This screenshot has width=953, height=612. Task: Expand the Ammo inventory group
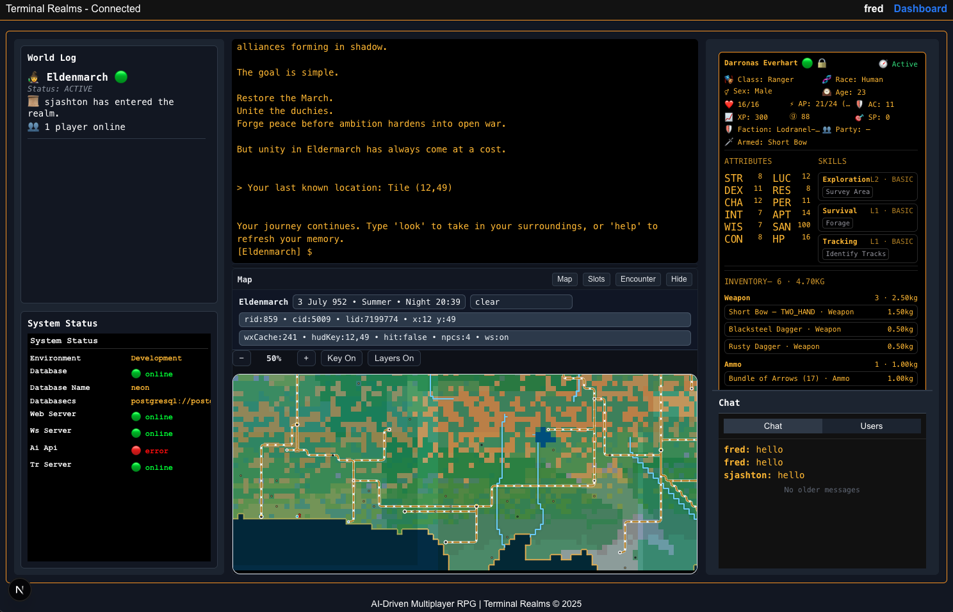(734, 364)
